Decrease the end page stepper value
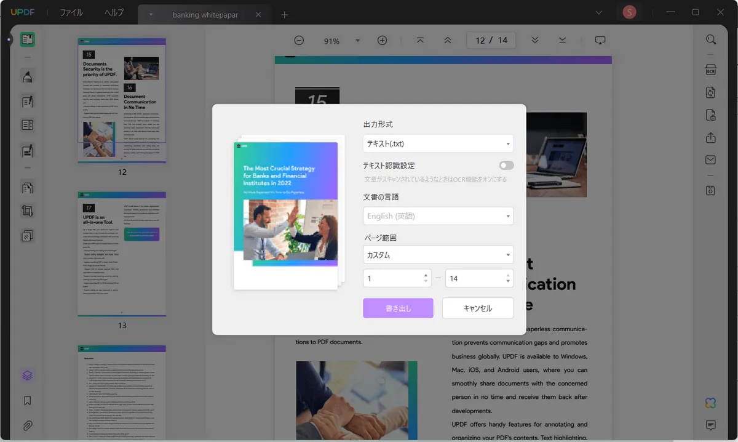738x442 pixels. [x=507, y=281]
